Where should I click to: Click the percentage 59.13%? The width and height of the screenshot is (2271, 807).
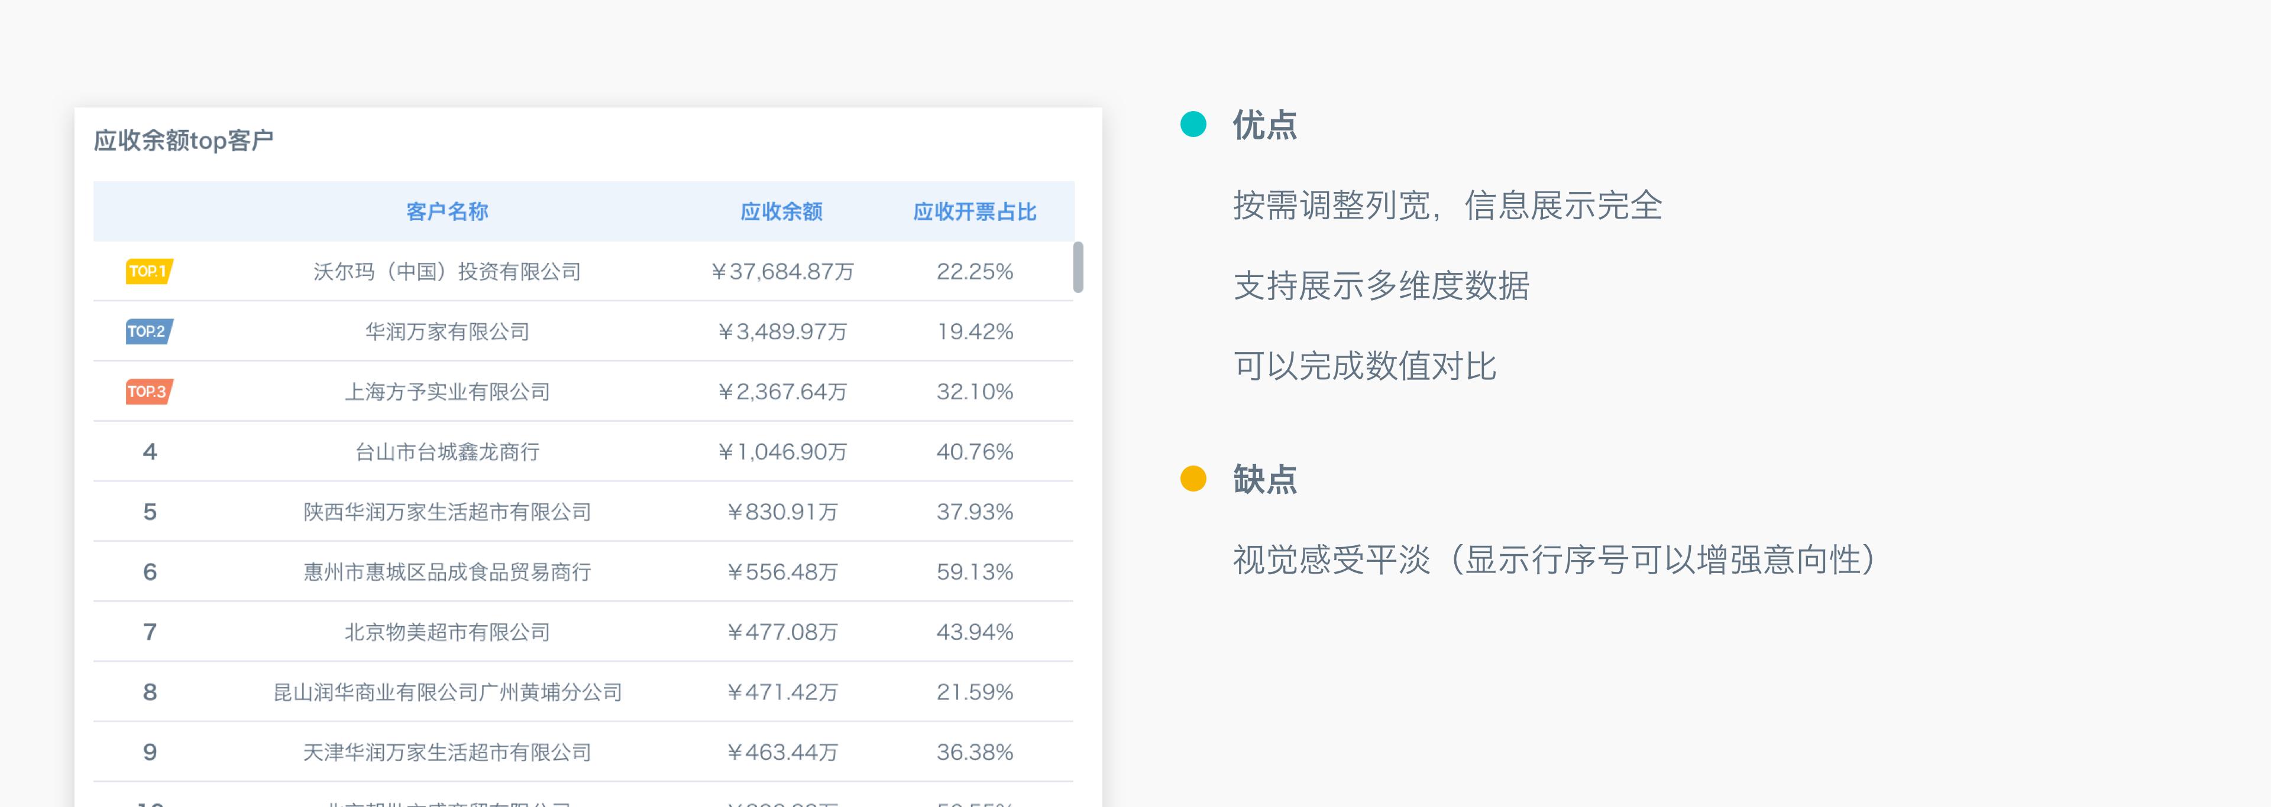(974, 572)
